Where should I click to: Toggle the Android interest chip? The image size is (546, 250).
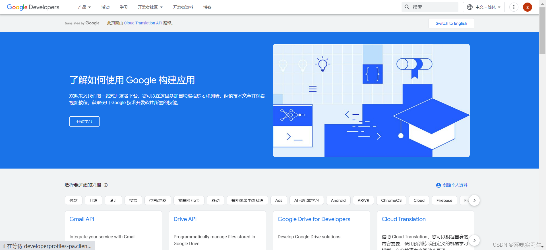338,200
